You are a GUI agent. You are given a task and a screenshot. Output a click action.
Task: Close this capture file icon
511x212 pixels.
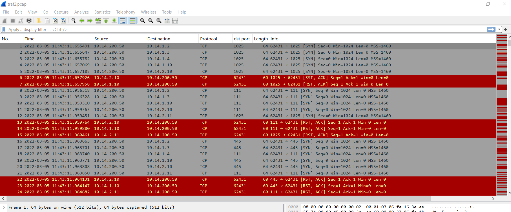55,21
